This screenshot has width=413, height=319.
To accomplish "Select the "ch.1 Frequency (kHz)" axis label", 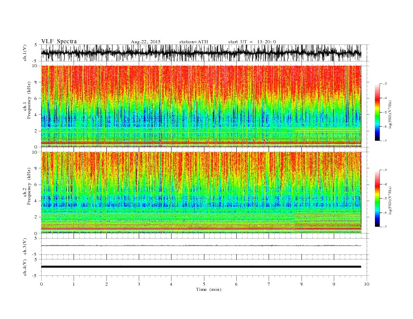I will click(27, 100).
